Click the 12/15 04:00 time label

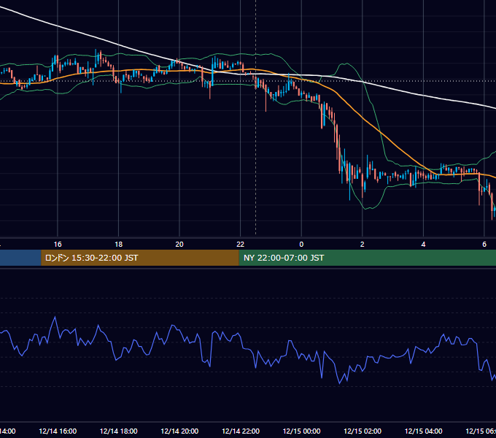424,431
